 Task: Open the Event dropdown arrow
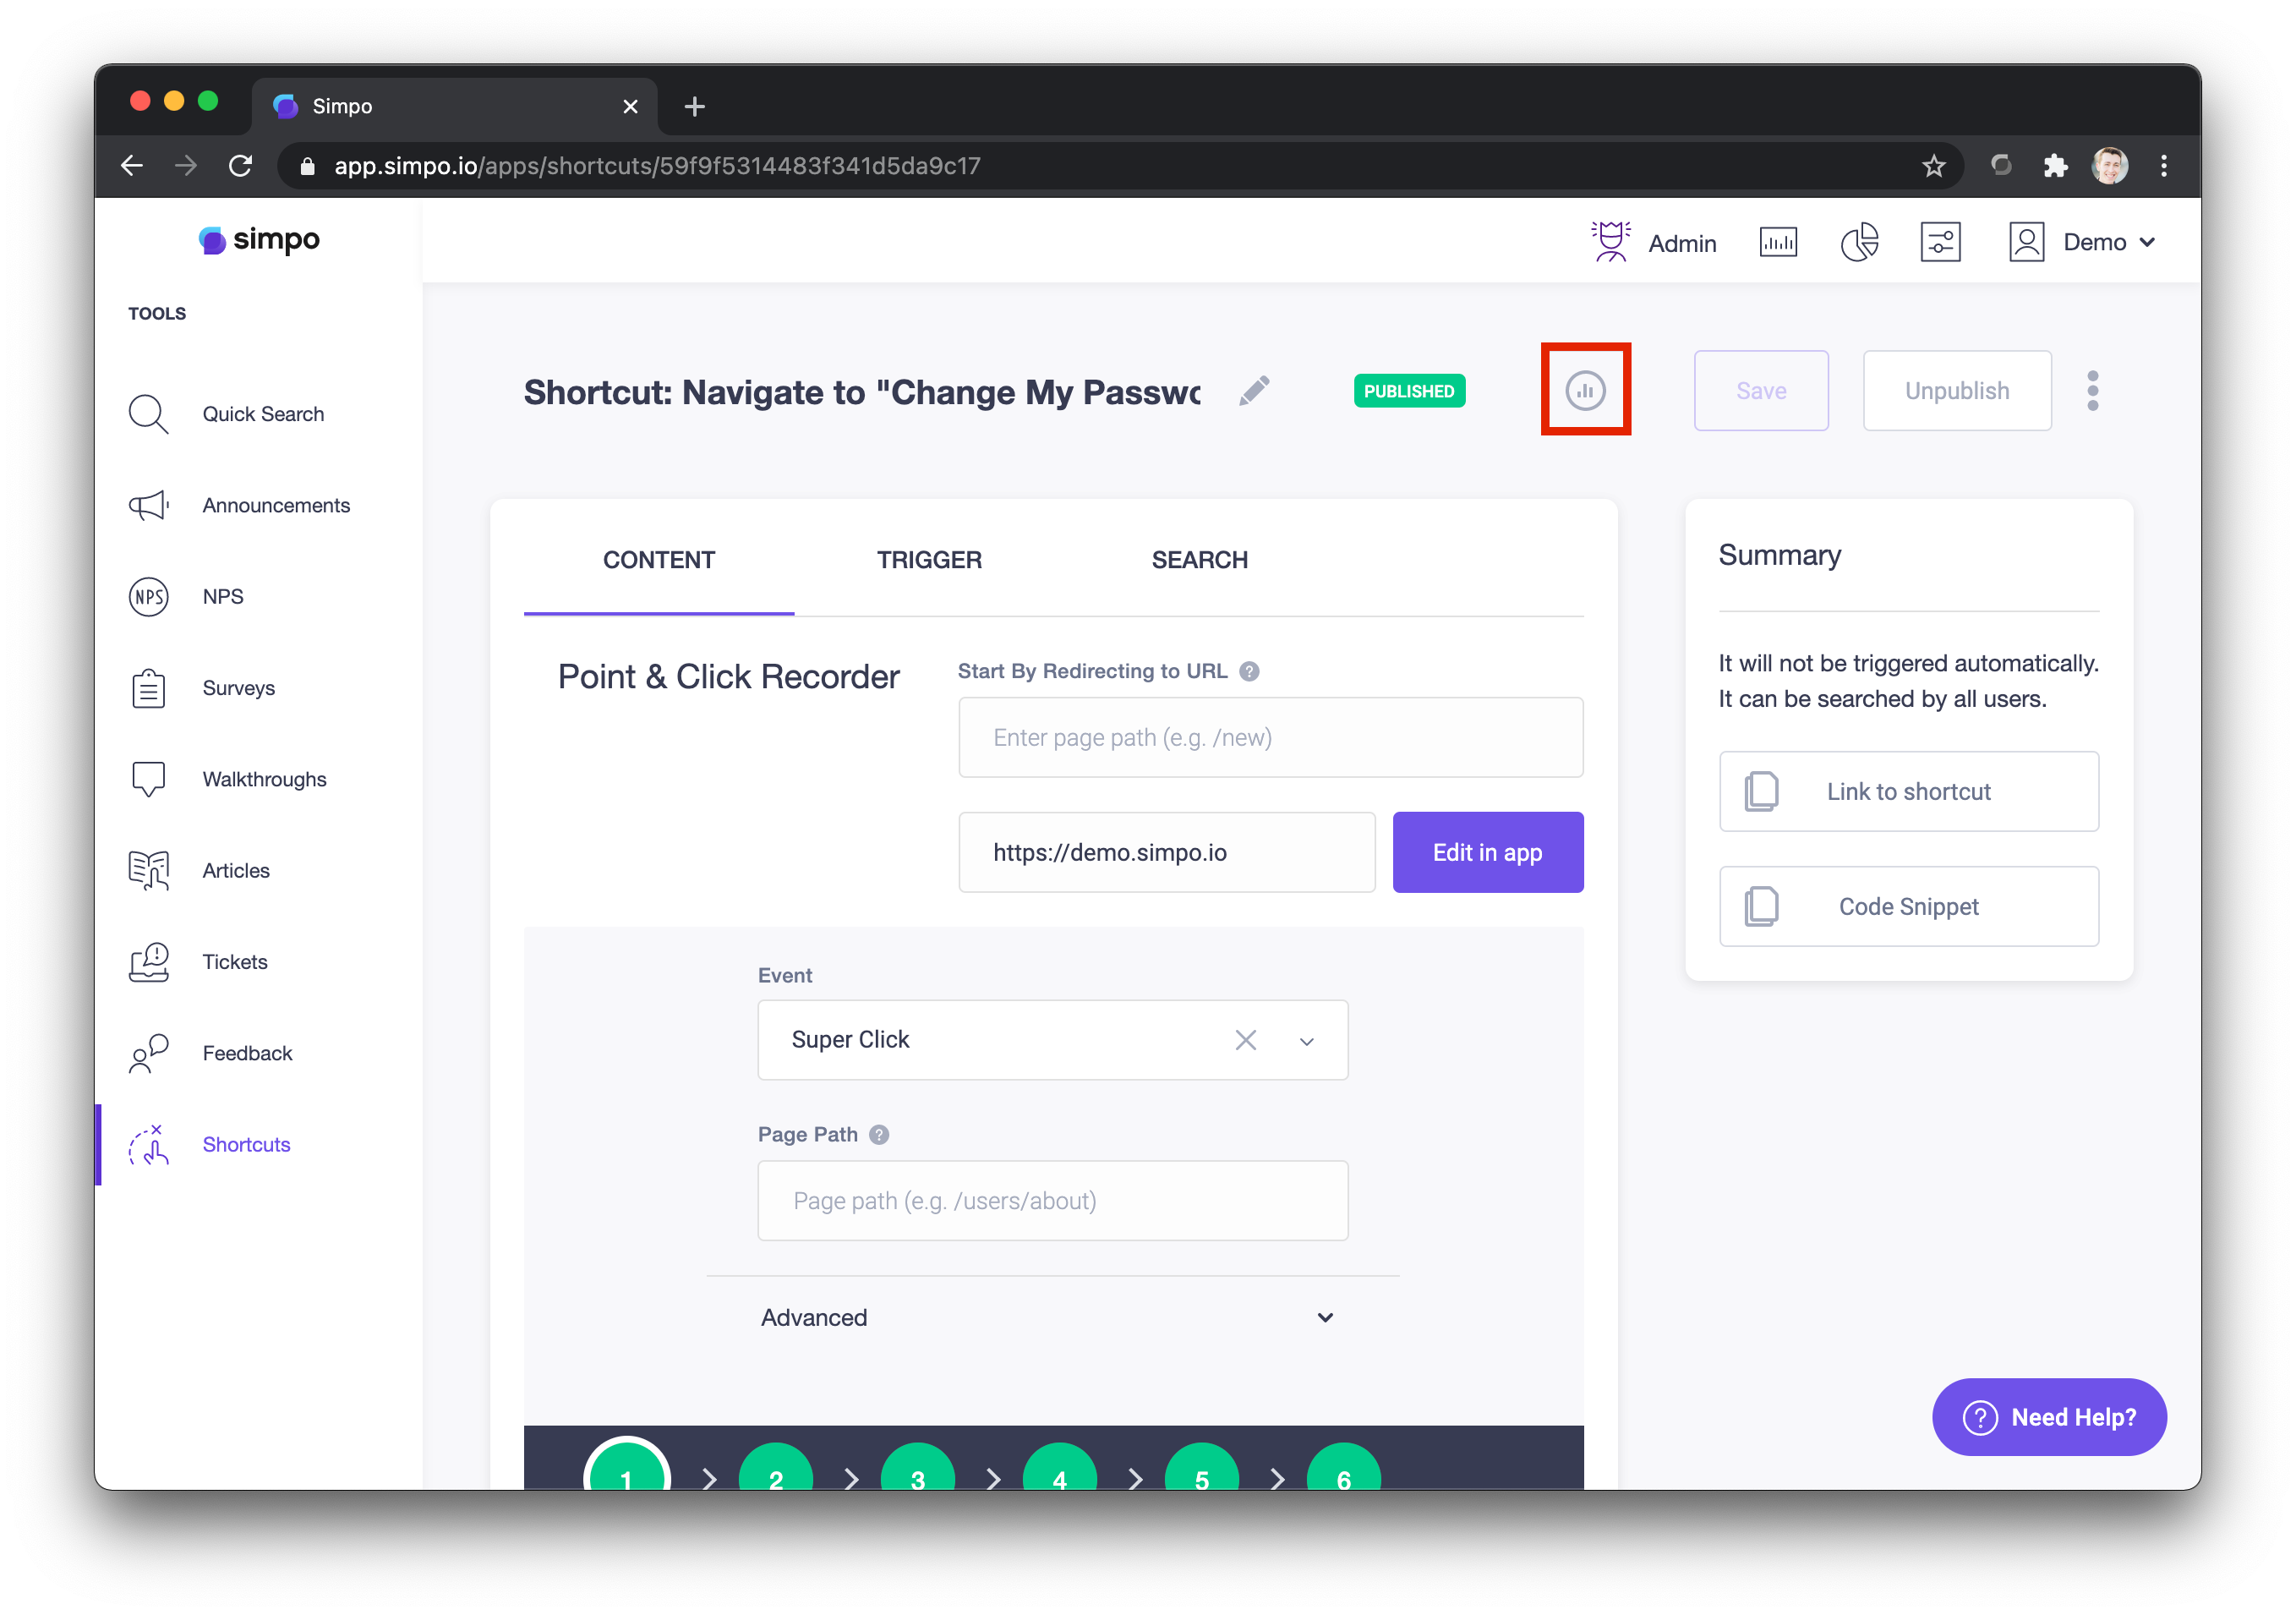click(1305, 1041)
